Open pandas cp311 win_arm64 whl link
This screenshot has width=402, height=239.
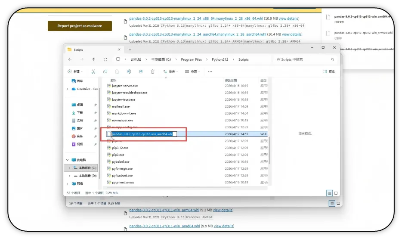click(164, 210)
